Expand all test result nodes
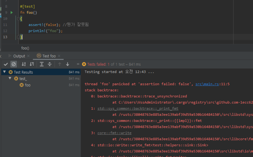 click(42, 64)
